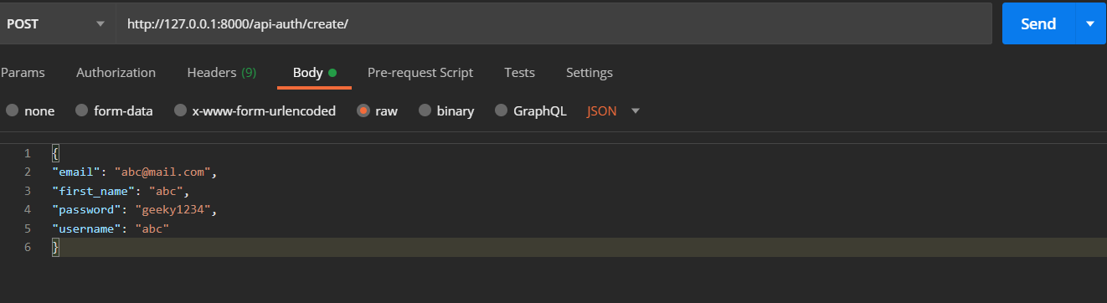This screenshot has height=303, width=1107.
Task: Open the request Settings tab
Action: click(590, 73)
